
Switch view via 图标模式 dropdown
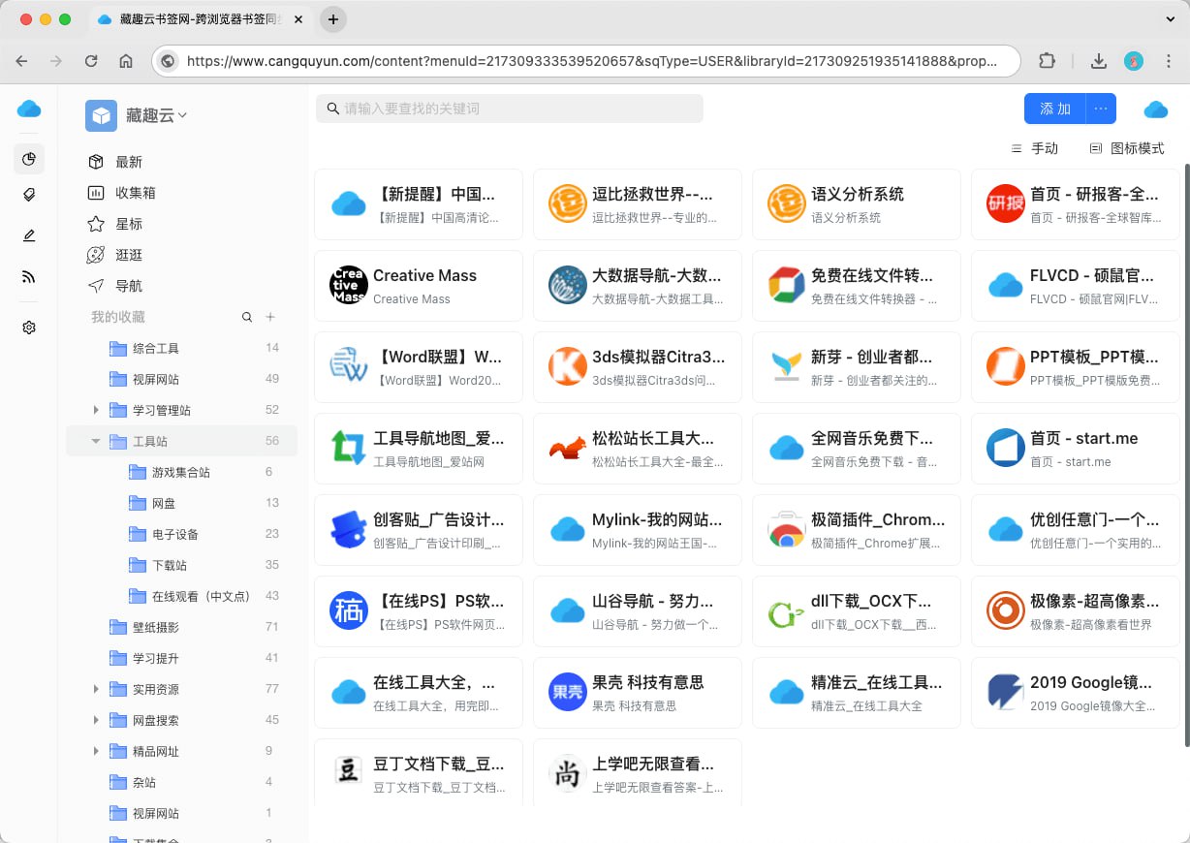click(1127, 148)
